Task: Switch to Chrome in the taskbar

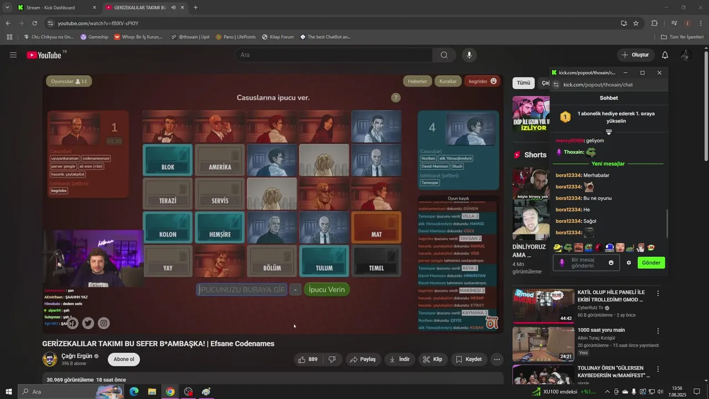Action: (170, 392)
